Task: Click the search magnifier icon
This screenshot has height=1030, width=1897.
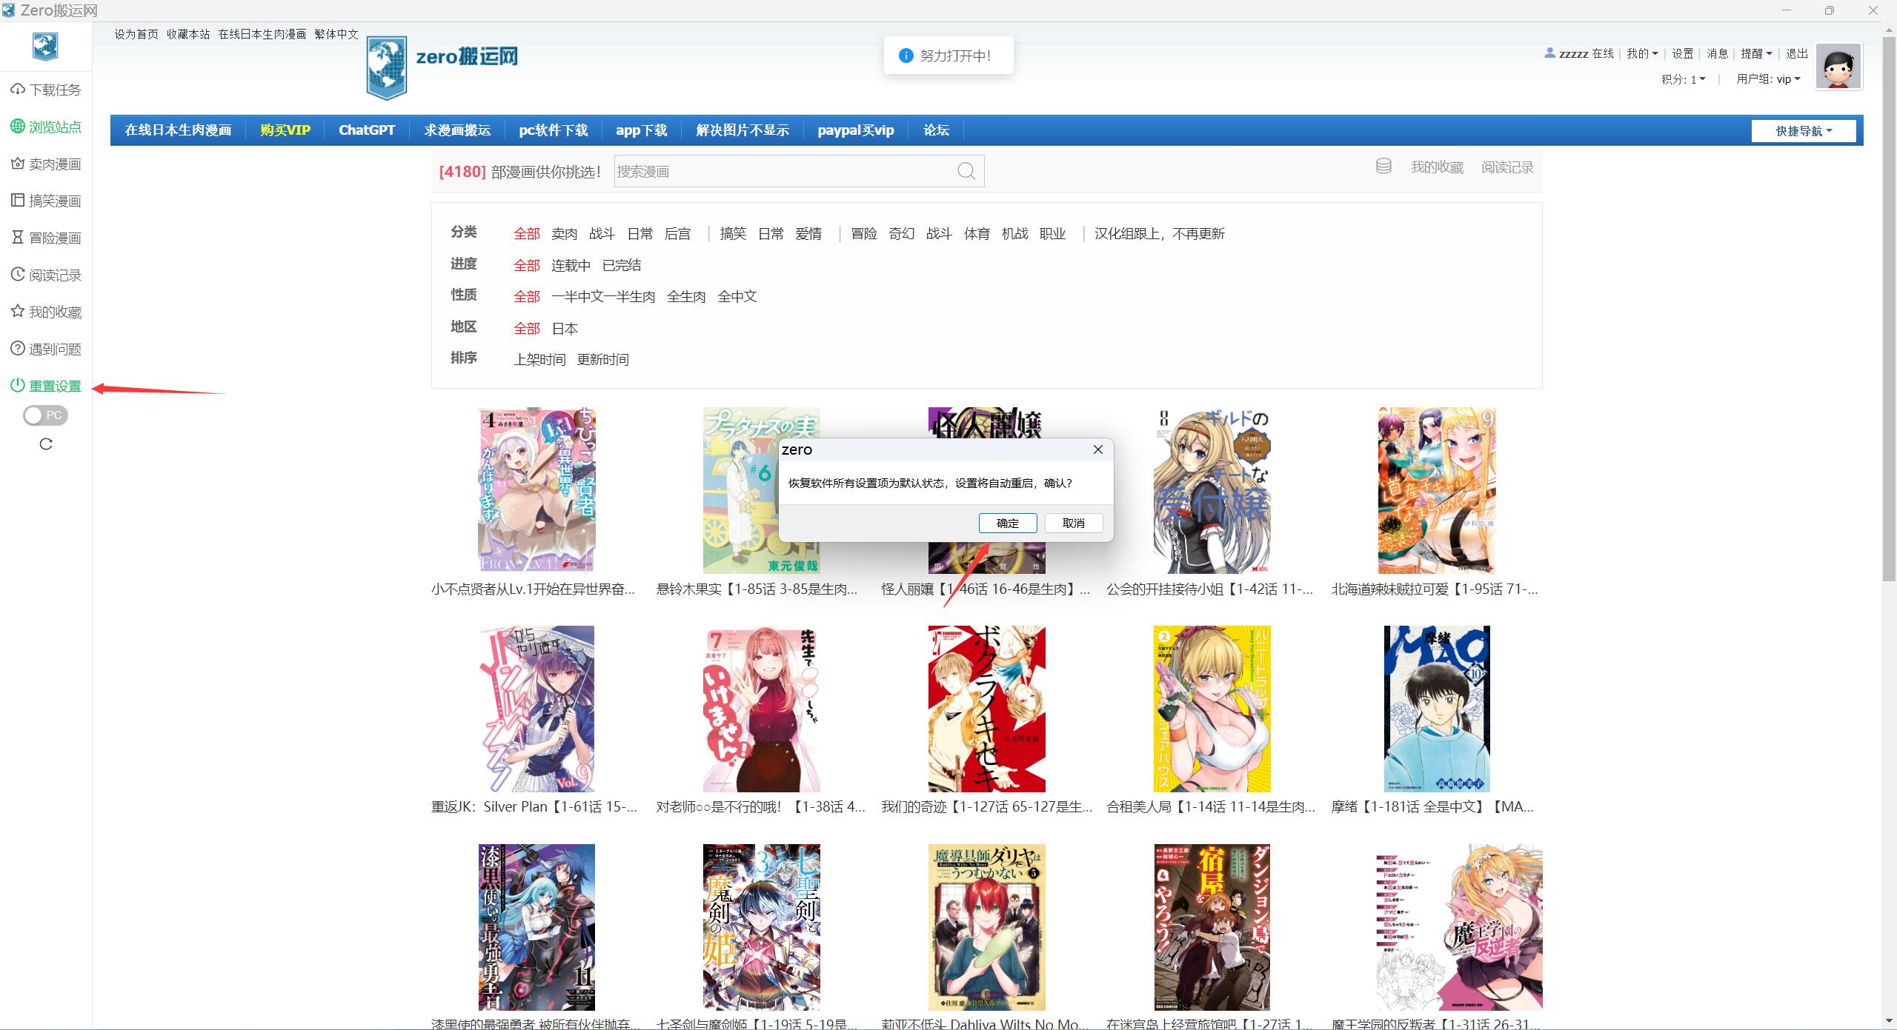Action: pyautogui.click(x=966, y=171)
